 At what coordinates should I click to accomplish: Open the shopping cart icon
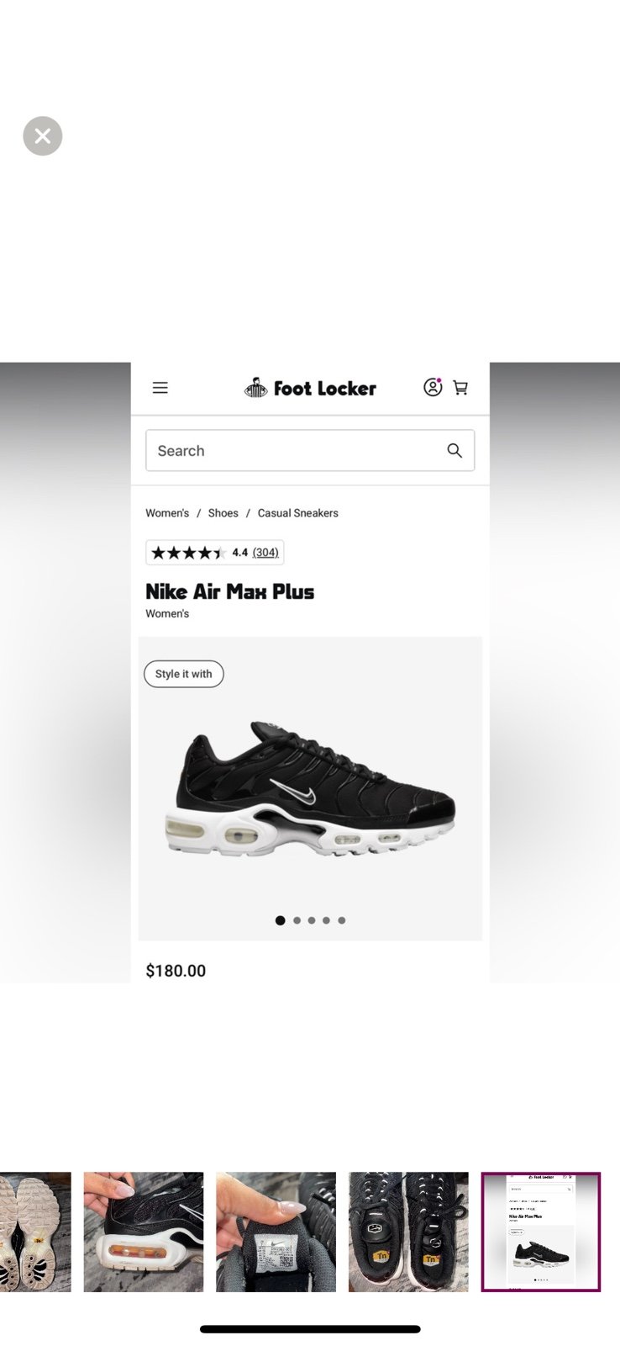pyautogui.click(x=460, y=388)
